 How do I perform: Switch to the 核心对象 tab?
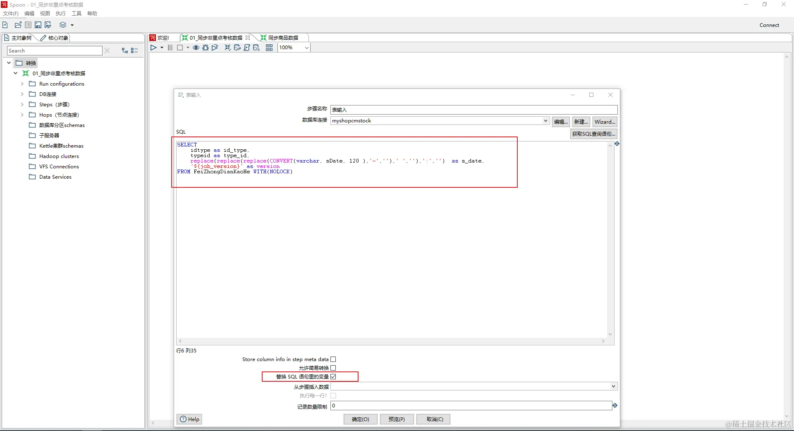[x=55, y=38]
